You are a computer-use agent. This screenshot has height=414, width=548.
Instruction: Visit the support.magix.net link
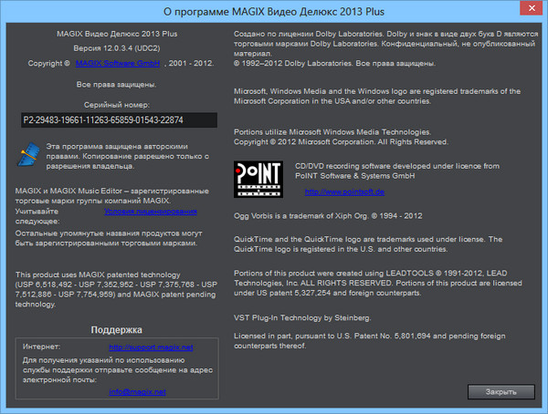(x=138, y=347)
